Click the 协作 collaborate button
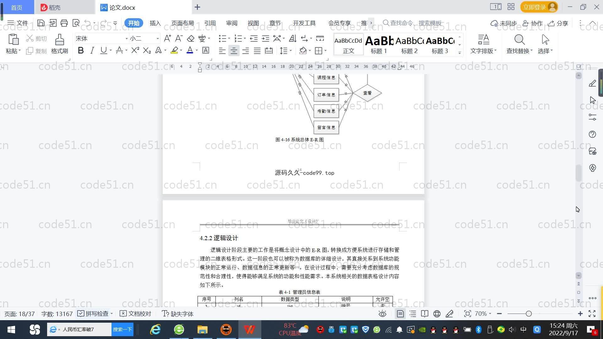This screenshot has width=603, height=339. tap(533, 23)
